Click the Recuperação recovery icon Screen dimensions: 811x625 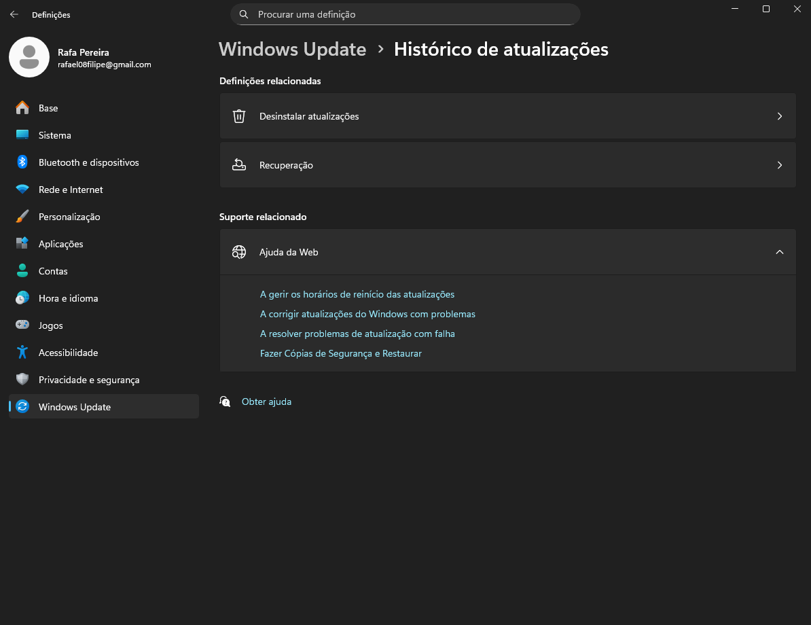[x=239, y=165]
